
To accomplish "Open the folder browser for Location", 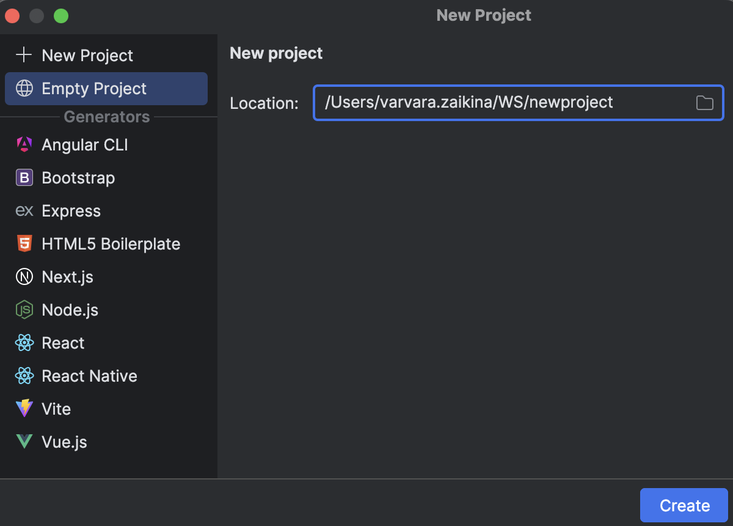I will tap(704, 103).
